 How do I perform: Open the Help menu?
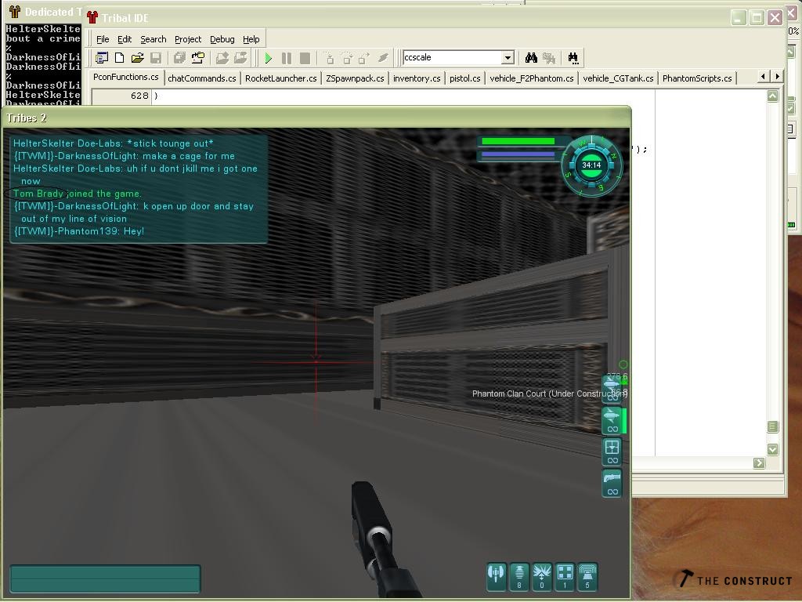coord(251,39)
